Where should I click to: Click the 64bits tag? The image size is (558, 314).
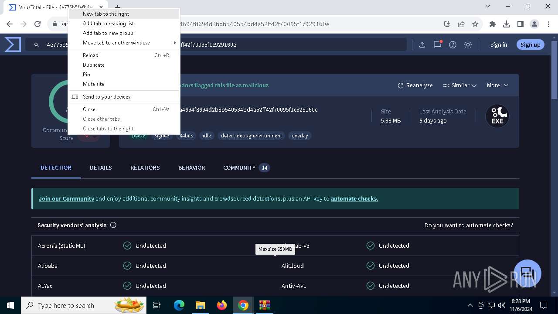pos(186,136)
